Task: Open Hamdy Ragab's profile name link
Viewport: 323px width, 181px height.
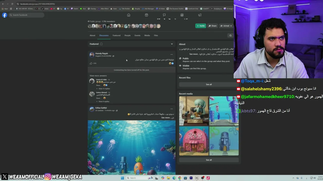Action: (101, 54)
